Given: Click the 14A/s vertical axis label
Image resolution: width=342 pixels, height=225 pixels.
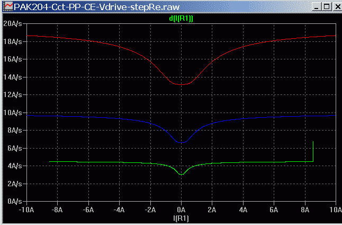Looking at the screenshot, I should point(13,77).
